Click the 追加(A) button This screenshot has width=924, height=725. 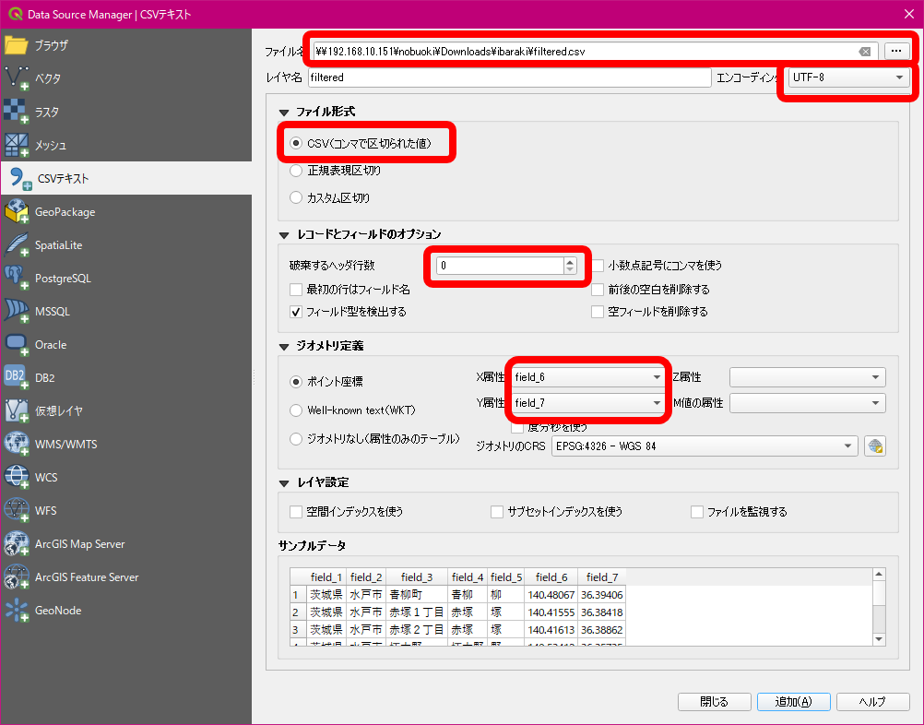click(x=793, y=701)
